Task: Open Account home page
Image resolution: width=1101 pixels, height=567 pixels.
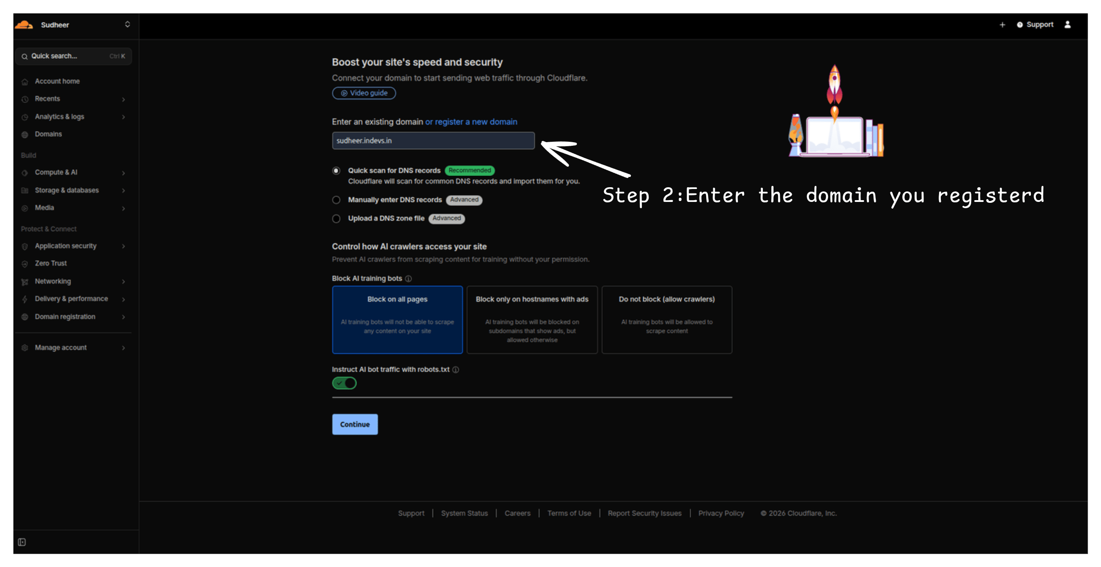Action: [57, 81]
